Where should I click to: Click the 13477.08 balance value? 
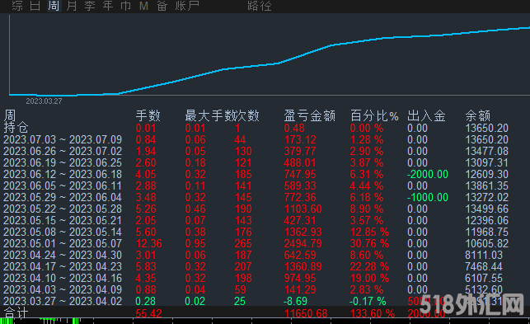tap(487, 151)
